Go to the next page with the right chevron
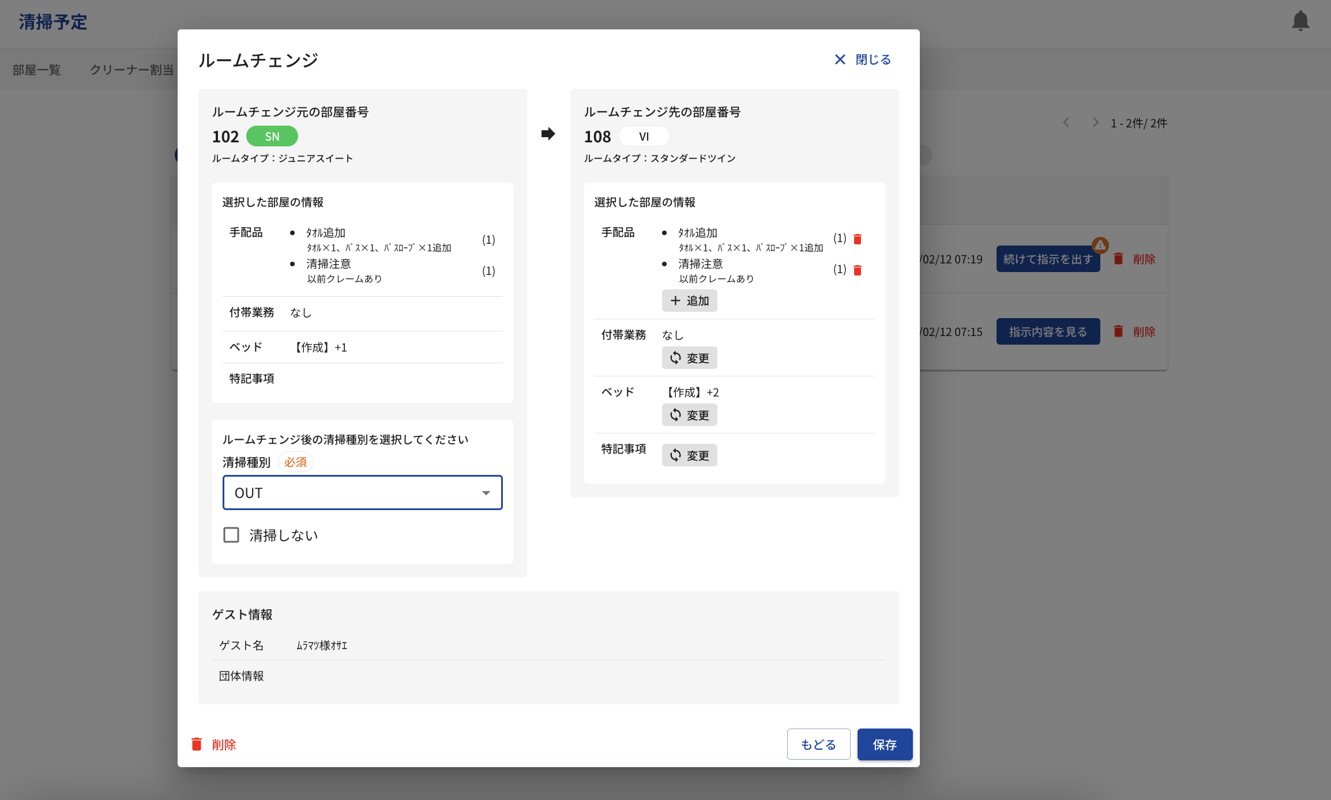Screen dimensions: 1331x800 1095,122
